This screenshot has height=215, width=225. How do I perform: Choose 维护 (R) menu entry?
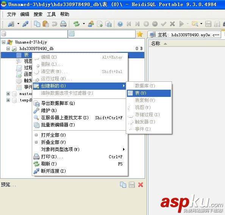click(x=79, y=111)
